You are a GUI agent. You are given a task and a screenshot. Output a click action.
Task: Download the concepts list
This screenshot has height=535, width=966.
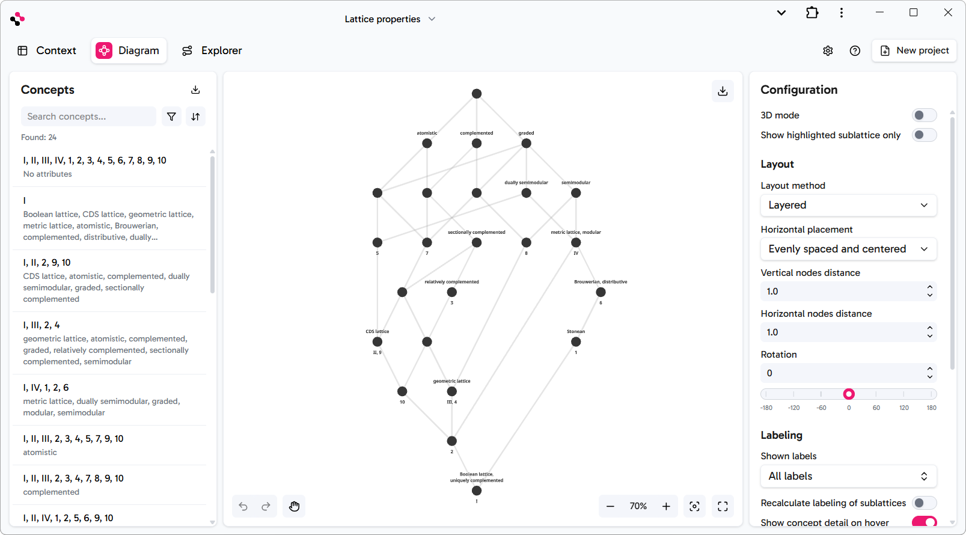point(195,90)
